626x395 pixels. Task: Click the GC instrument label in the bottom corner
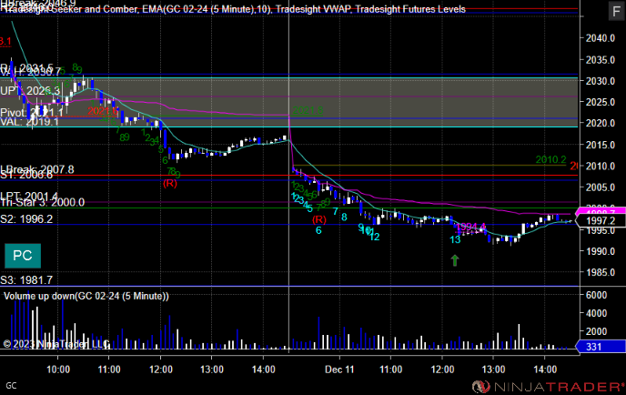coord(11,386)
